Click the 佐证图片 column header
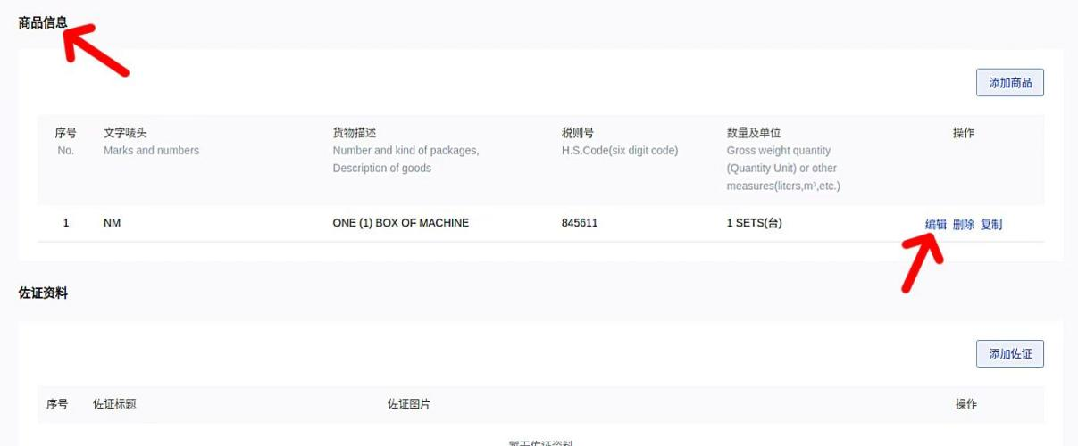Viewport: 1078px width, 446px height. 408,404
